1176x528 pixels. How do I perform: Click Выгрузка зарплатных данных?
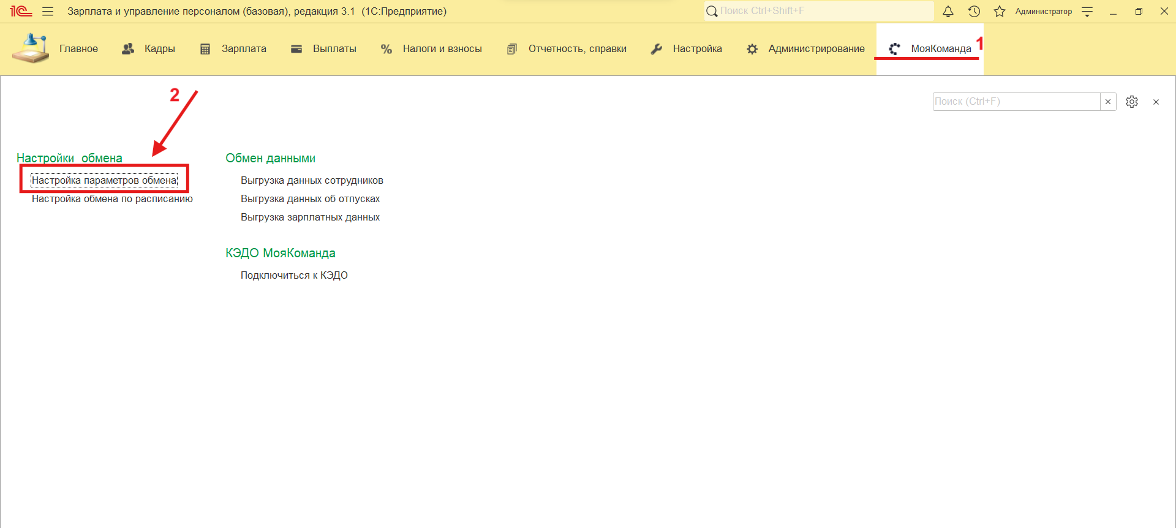click(310, 217)
